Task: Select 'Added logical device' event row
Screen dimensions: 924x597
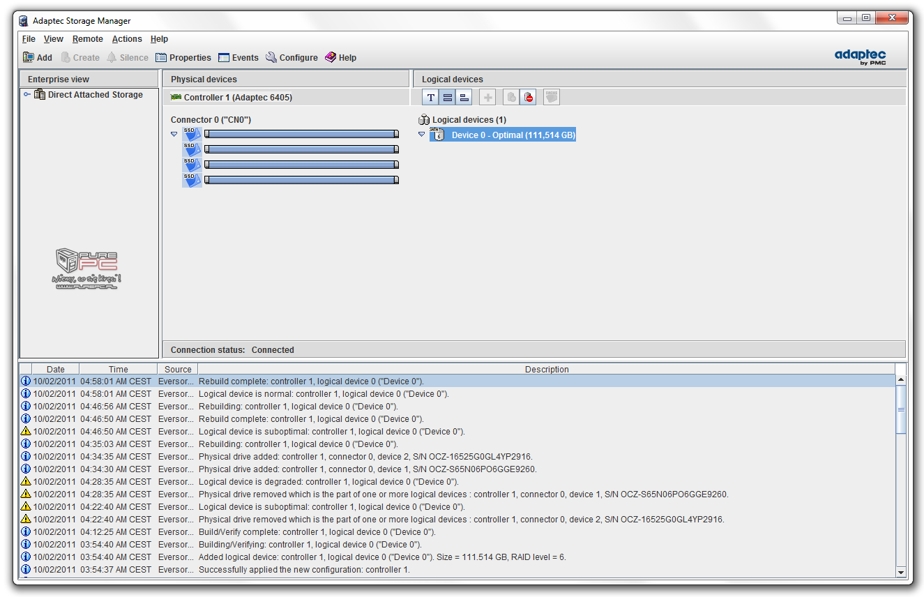Action: [457, 557]
